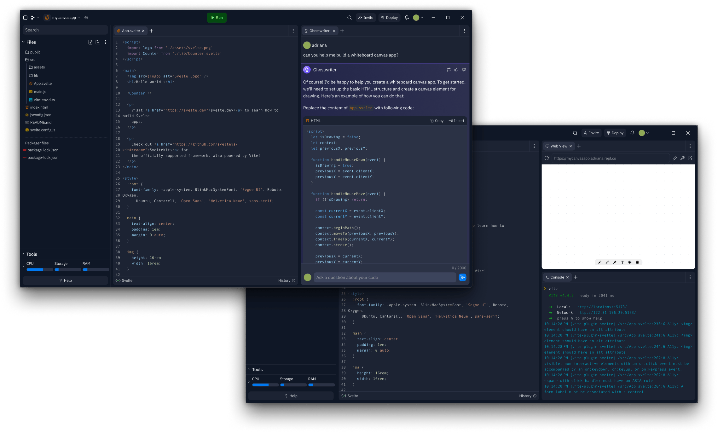This screenshot has width=718, height=433.
Task: Toggle Web View panel visibility
Action: coord(571,146)
